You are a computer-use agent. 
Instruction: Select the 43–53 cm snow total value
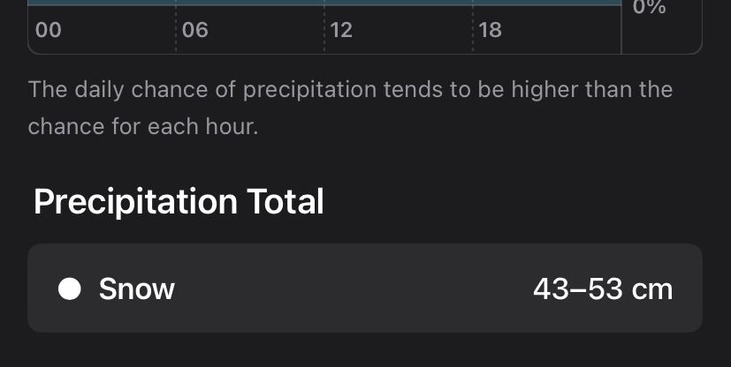603,288
